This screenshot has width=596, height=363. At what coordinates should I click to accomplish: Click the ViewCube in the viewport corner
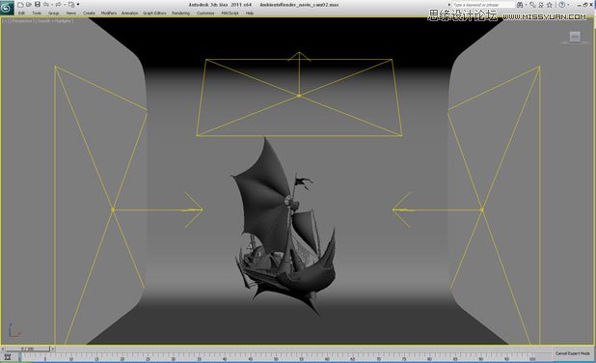point(575,38)
